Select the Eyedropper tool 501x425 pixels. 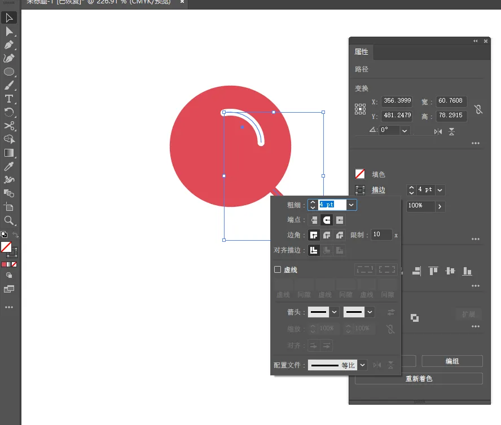tap(8, 166)
